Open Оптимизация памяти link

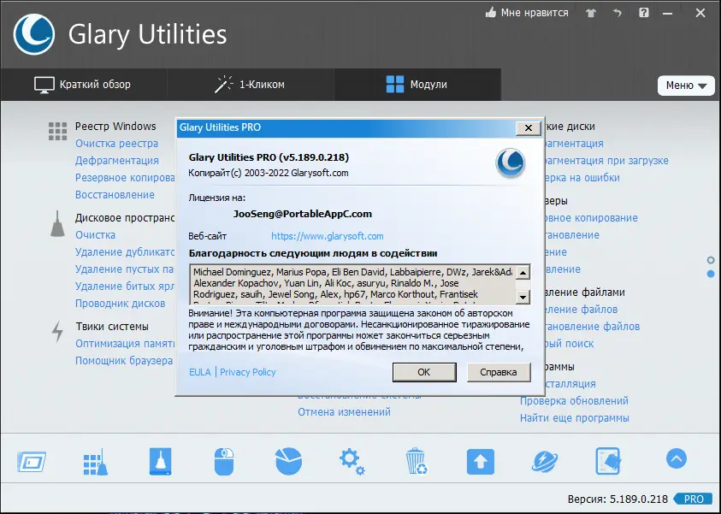tap(125, 344)
